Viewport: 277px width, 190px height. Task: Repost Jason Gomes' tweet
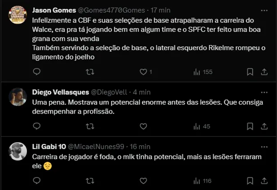click(90, 72)
